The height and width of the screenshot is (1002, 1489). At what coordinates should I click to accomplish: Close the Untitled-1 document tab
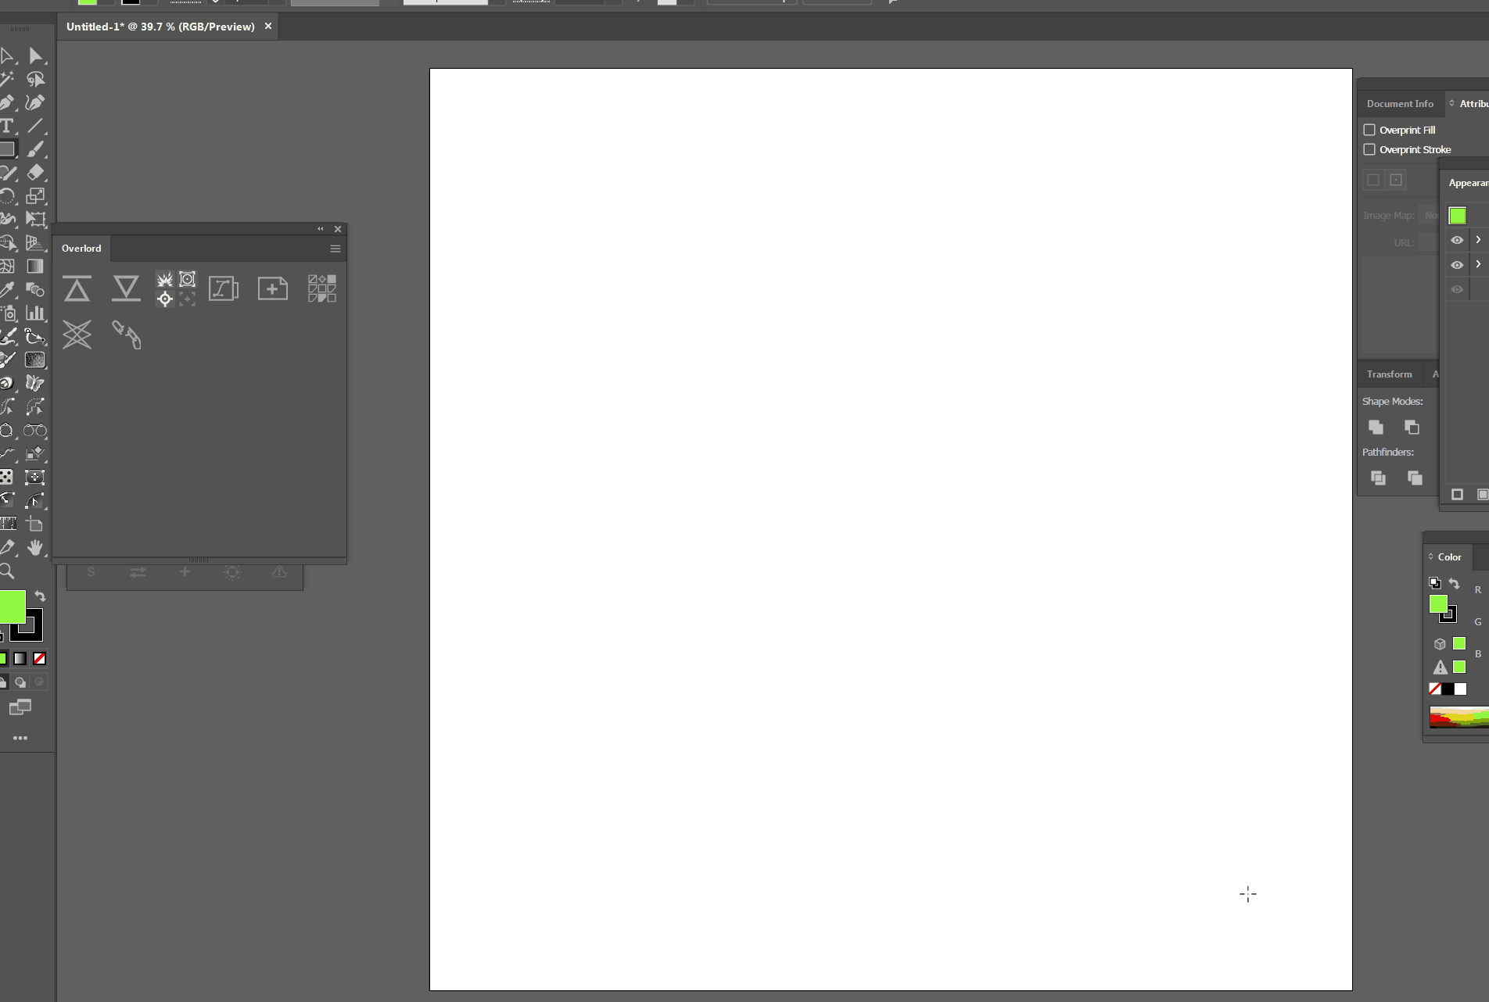pyautogui.click(x=268, y=26)
